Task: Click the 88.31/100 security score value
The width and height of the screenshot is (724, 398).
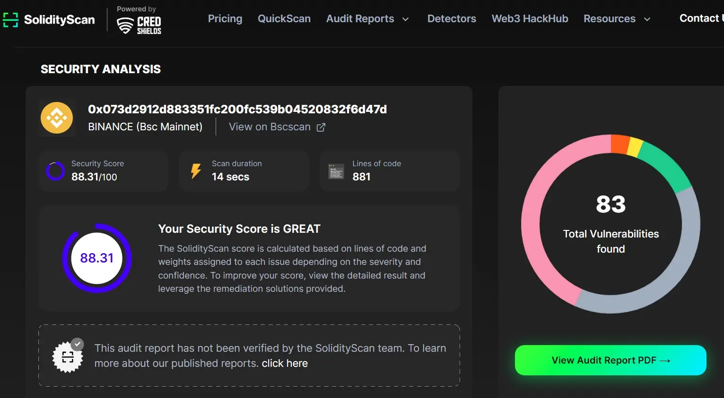Action: 94,177
